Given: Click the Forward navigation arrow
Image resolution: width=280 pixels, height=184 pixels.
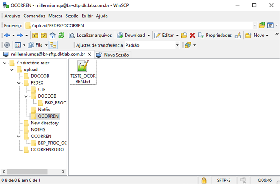Looking at the screenshot, I should pyautogui.click(x=20, y=35).
